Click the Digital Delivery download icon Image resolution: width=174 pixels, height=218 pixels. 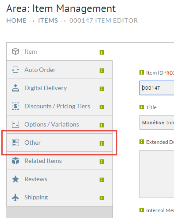[x=15, y=88]
